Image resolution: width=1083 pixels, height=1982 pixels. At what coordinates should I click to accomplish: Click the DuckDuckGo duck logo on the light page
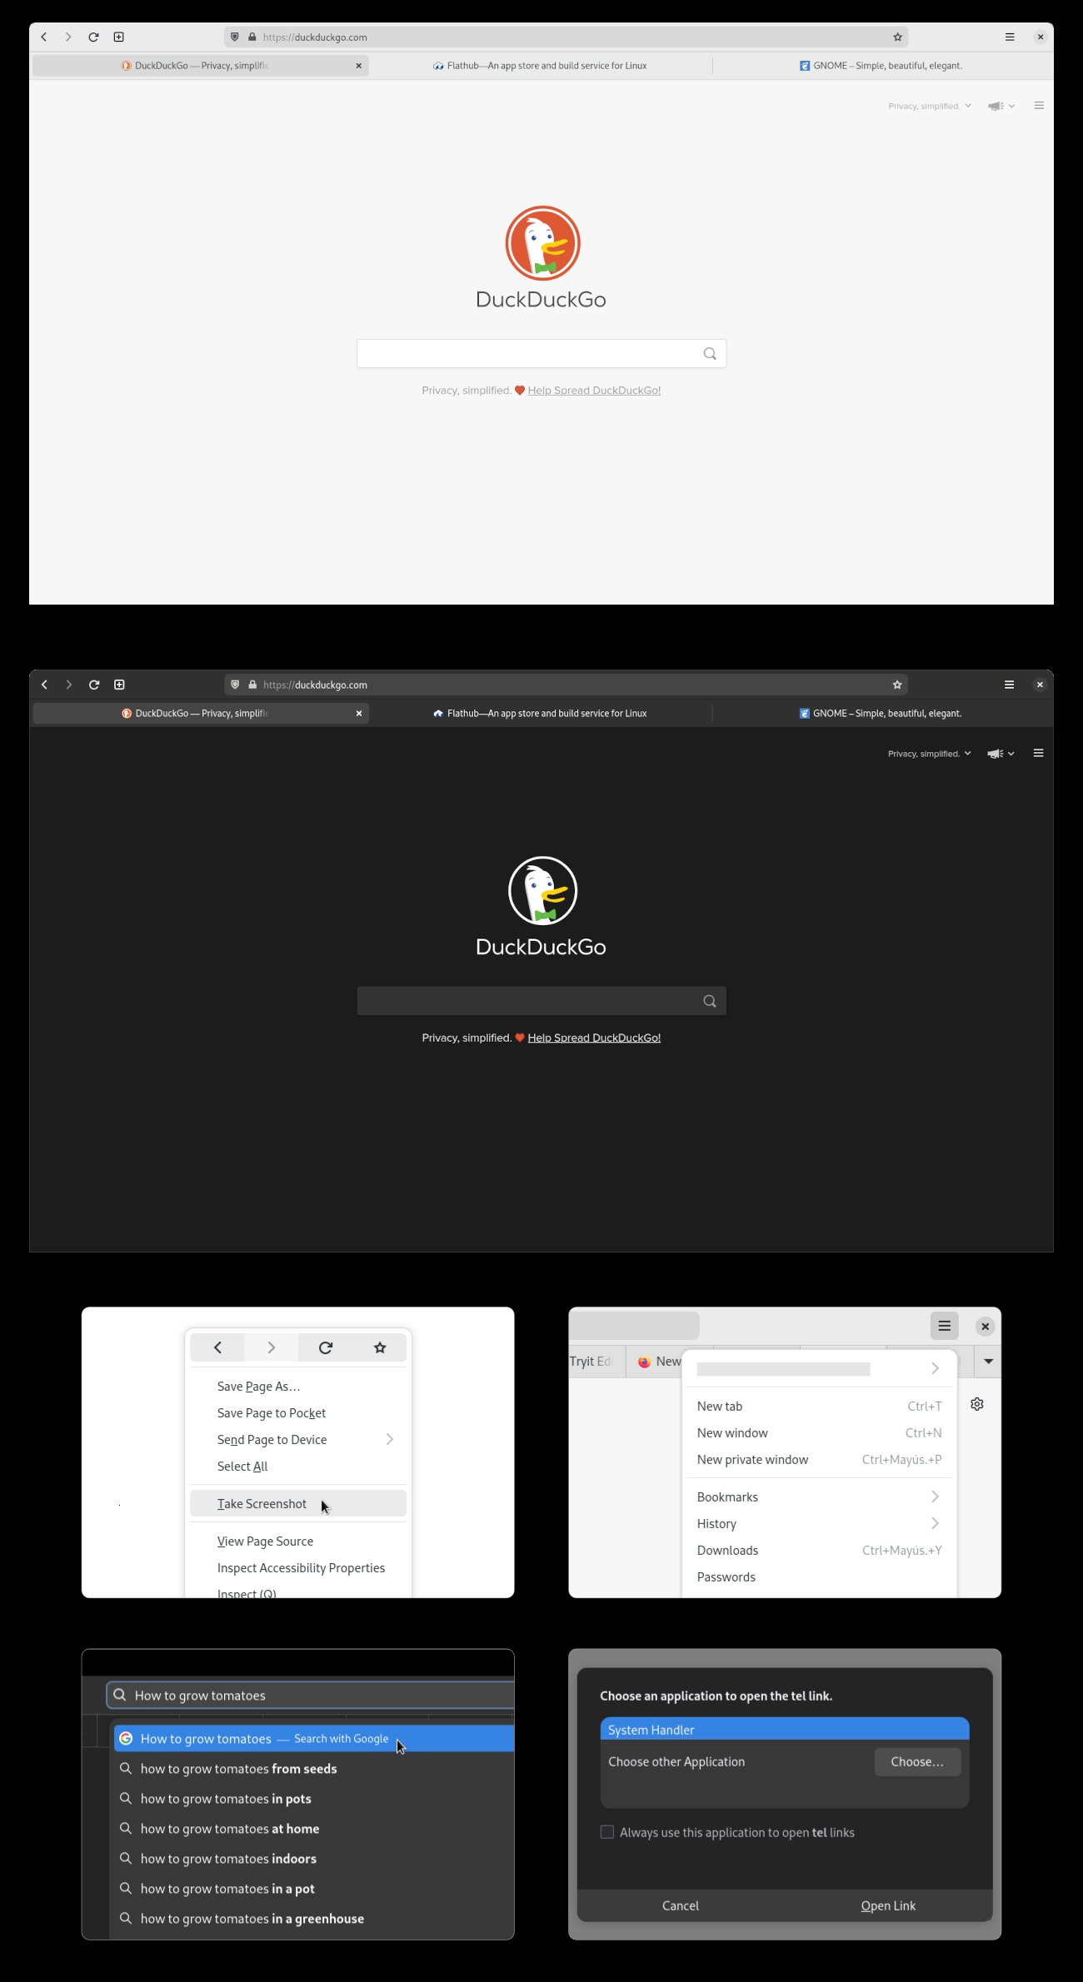(542, 243)
